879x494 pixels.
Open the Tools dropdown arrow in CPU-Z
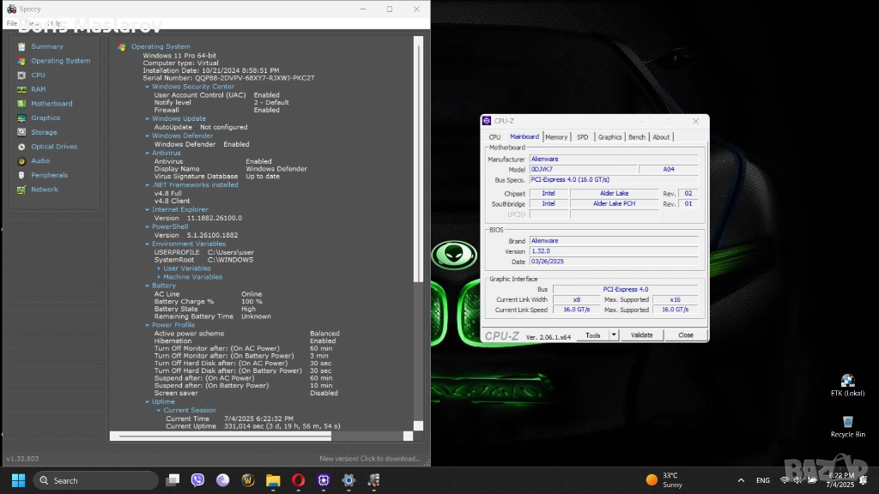[612, 335]
